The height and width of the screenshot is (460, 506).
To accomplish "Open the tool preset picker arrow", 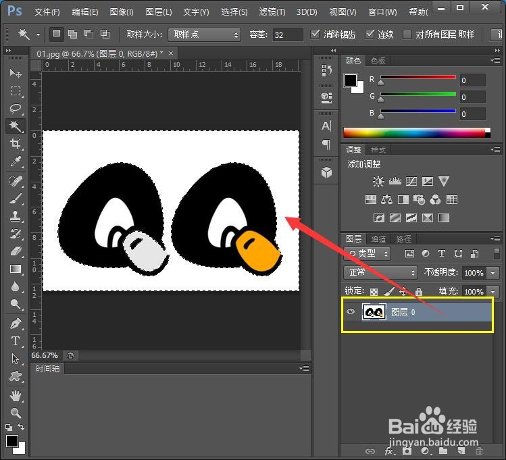I will (x=38, y=34).
